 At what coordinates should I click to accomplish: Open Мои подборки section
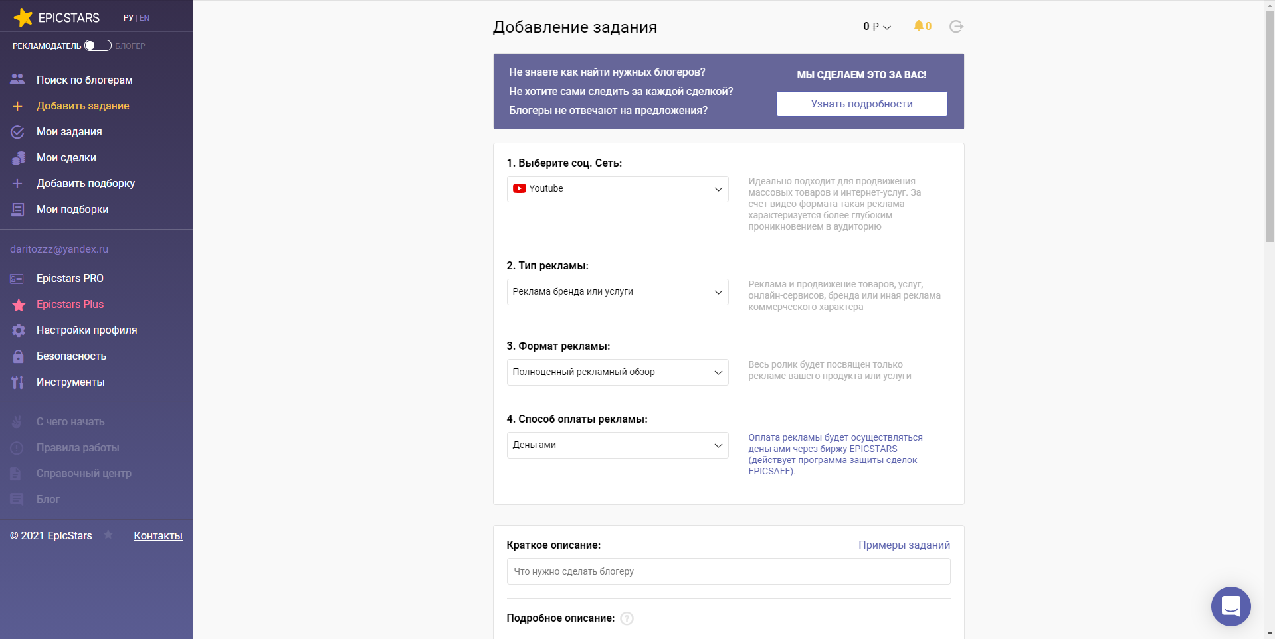72,209
